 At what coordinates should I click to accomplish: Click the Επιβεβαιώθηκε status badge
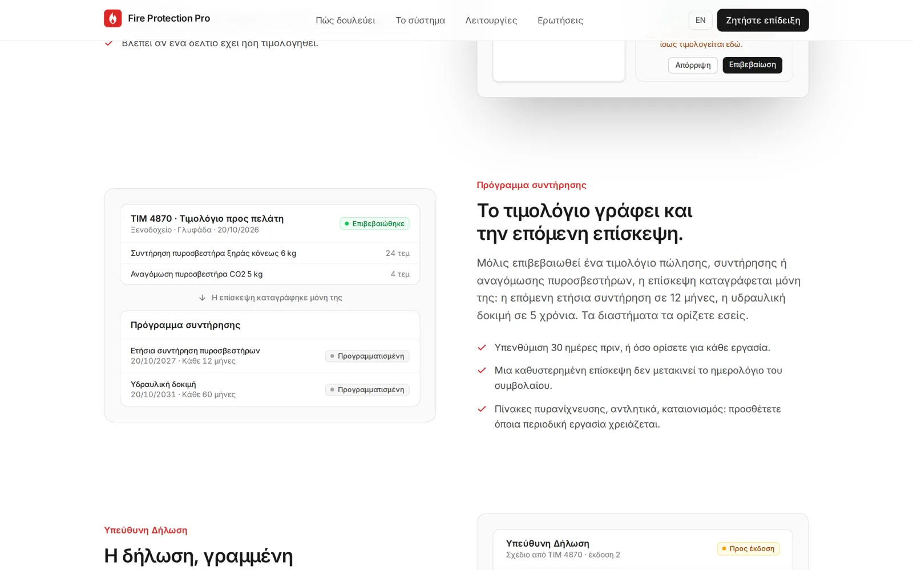tap(374, 223)
